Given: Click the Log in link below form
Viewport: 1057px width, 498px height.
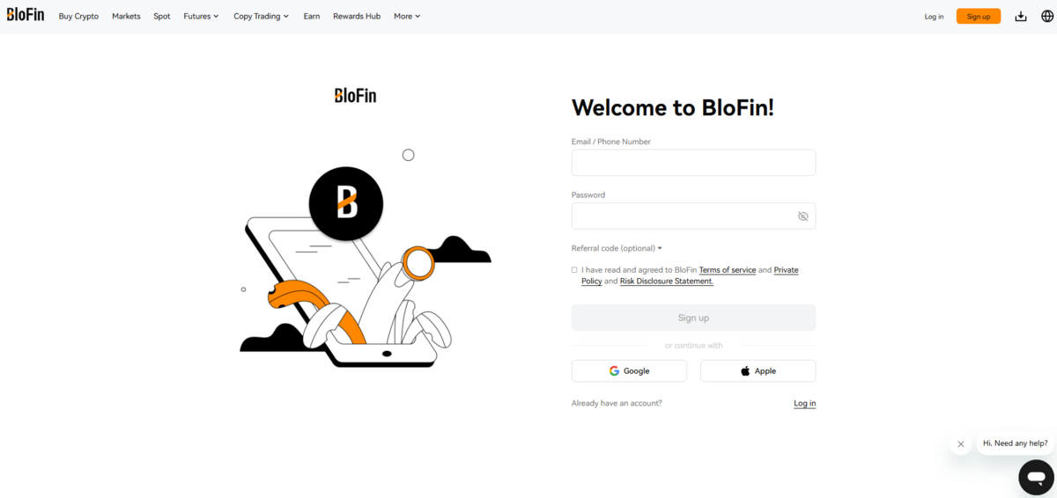Looking at the screenshot, I should click(x=804, y=404).
